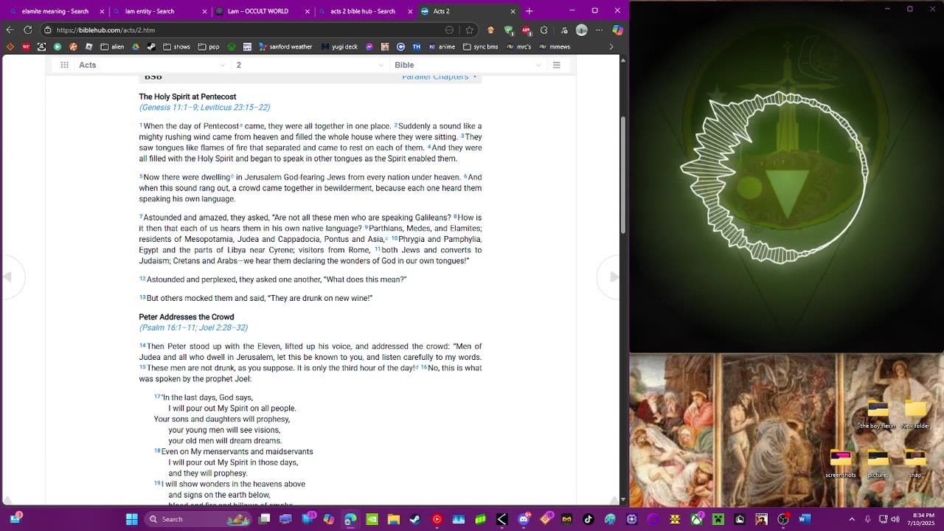This screenshot has height=531, width=944.
Task: Open the 'mmews' bookmark
Action: point(555,46)
